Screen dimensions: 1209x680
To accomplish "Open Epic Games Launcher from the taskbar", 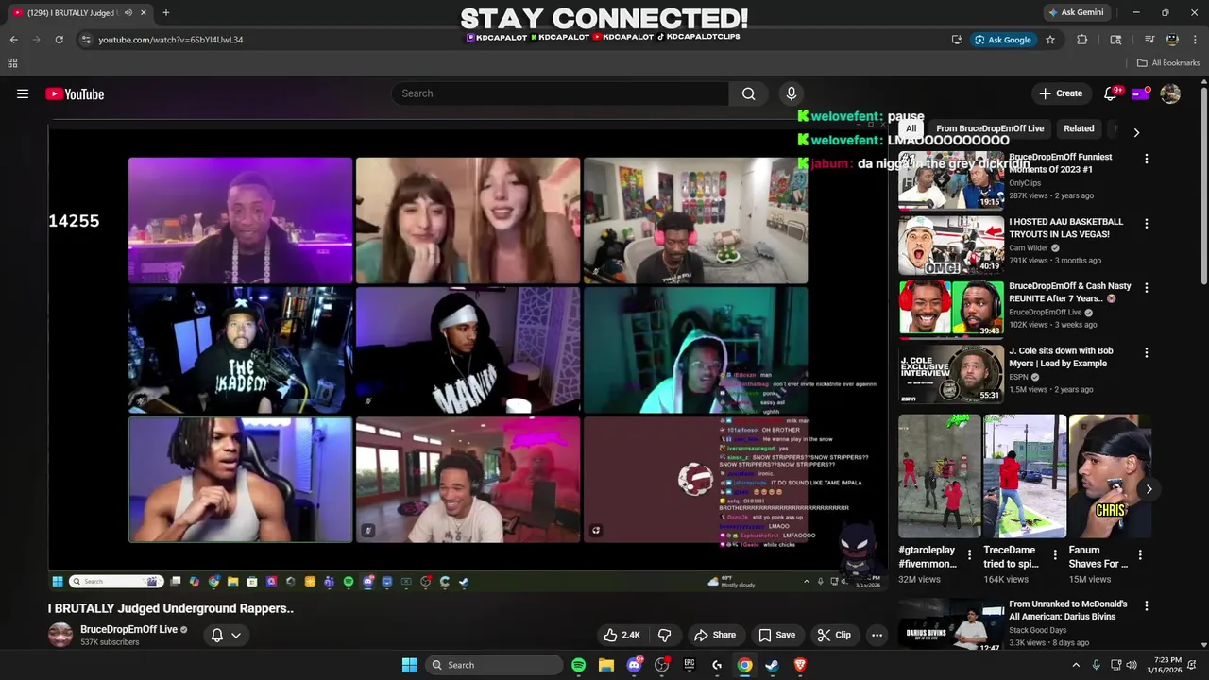I will [689, 665].
